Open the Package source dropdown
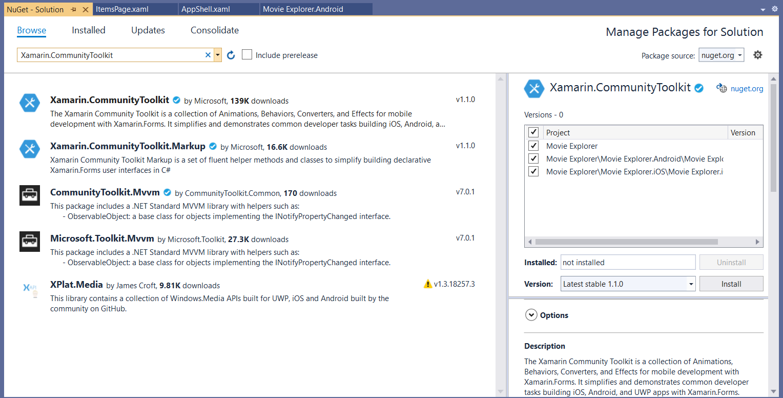Viewport: 783px width, 398px height. tap(721, 55)
